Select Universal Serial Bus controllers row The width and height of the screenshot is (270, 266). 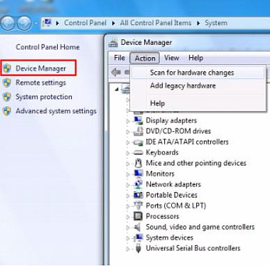tap(193, 248)
